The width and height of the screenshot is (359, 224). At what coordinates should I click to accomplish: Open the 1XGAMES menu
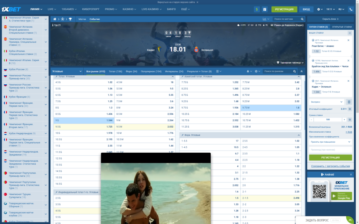coord(69,9)
